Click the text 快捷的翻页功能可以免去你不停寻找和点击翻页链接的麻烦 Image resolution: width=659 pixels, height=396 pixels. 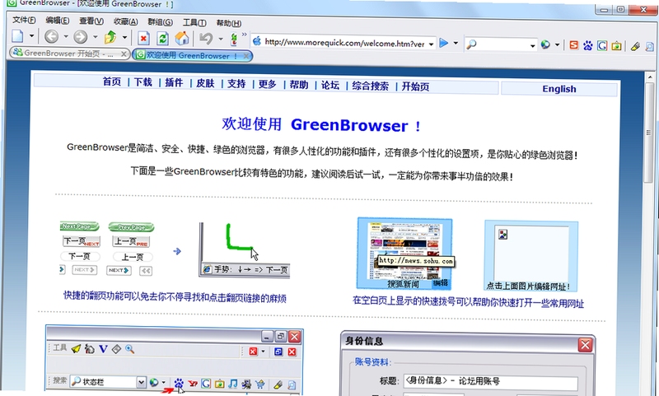pyautogui.click(x=175, y=297)
